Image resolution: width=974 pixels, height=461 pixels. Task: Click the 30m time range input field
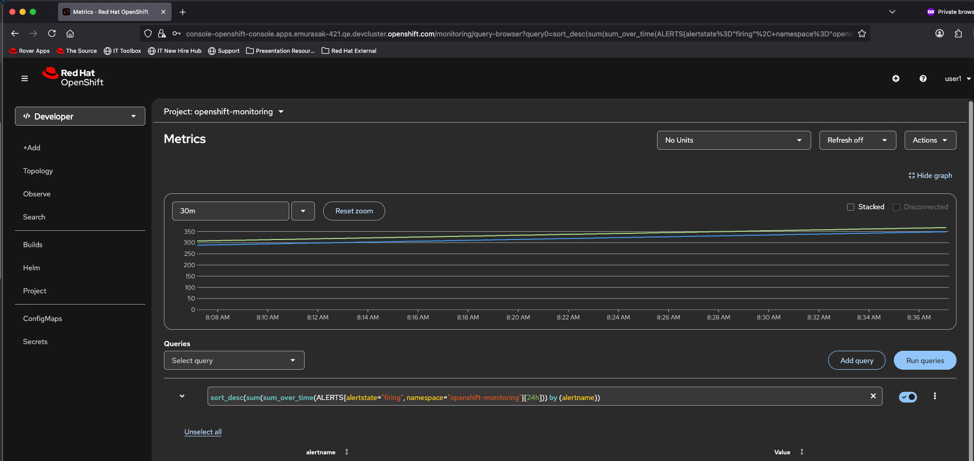click(x=230, y=211)
